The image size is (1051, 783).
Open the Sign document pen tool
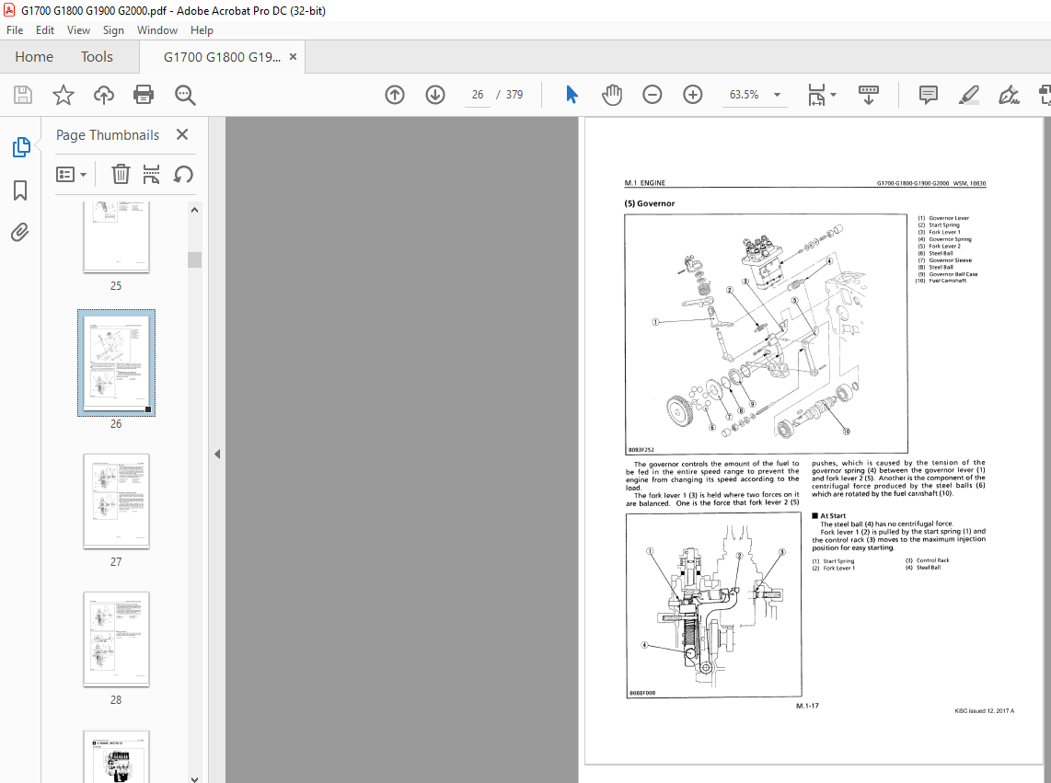pyautogui.click(x=1009, y=95)
